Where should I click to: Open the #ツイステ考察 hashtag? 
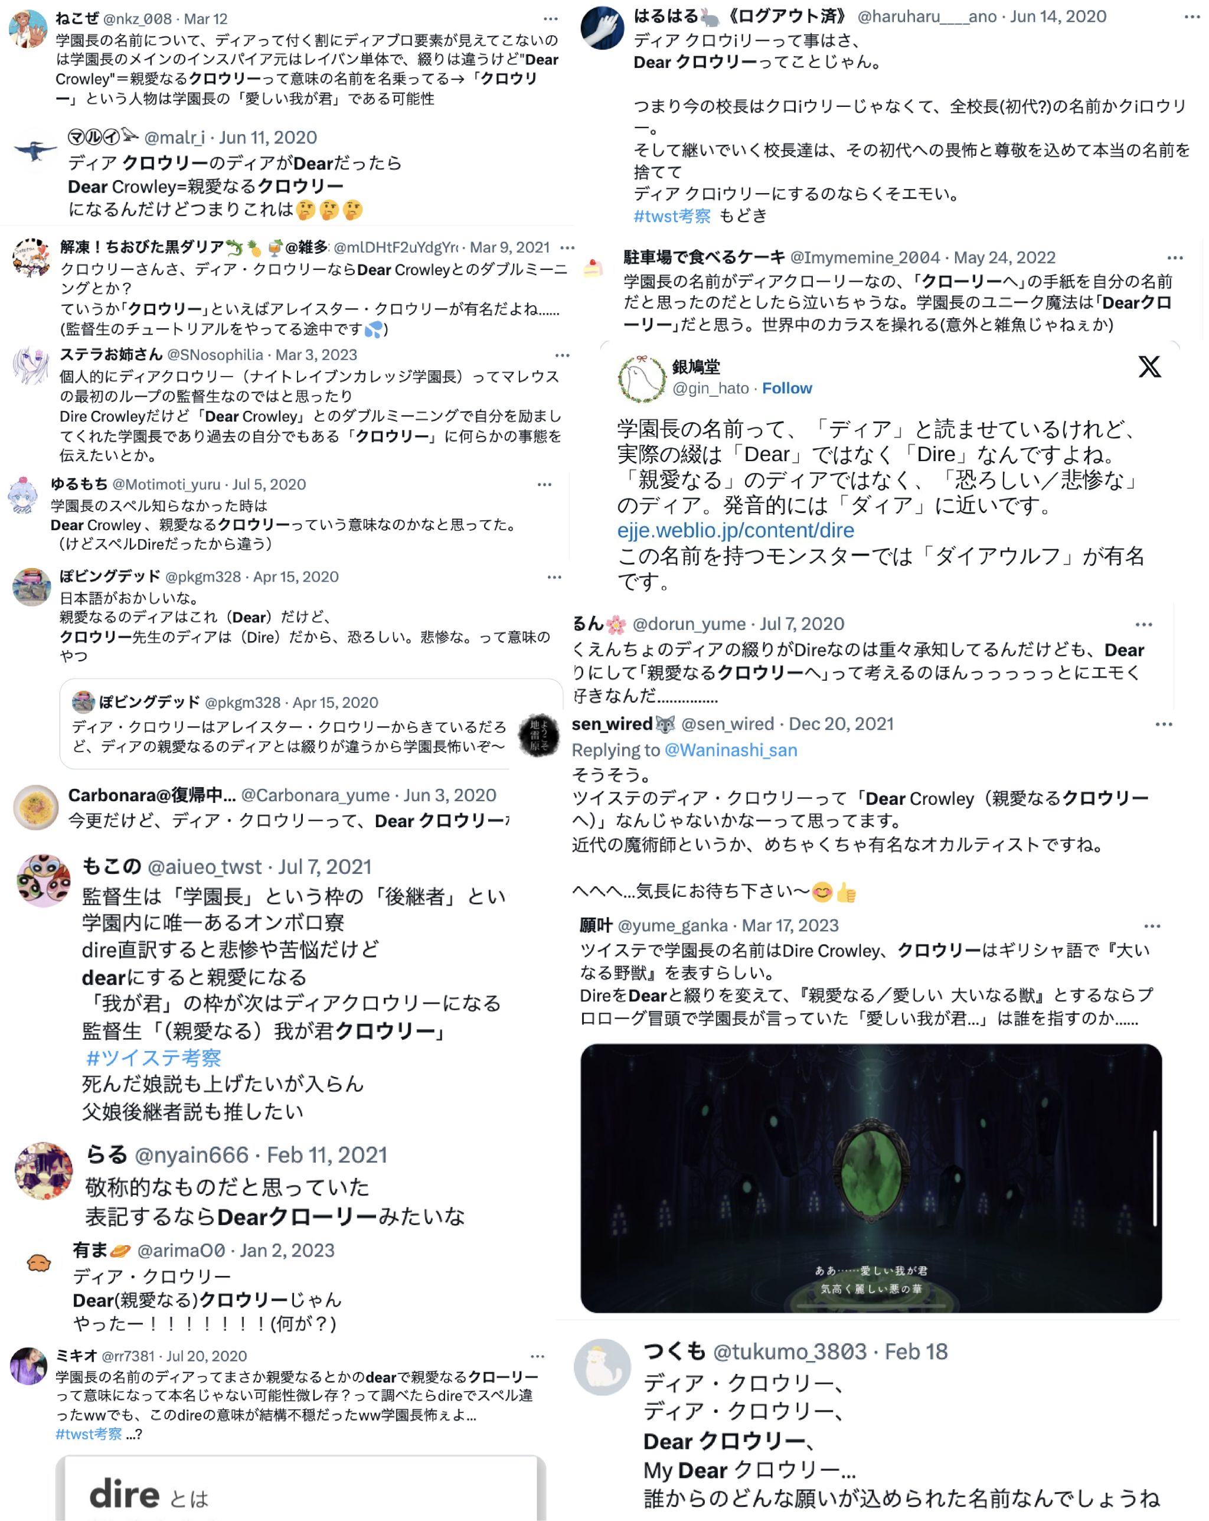pyautogui.click(x=153, y=1057)
